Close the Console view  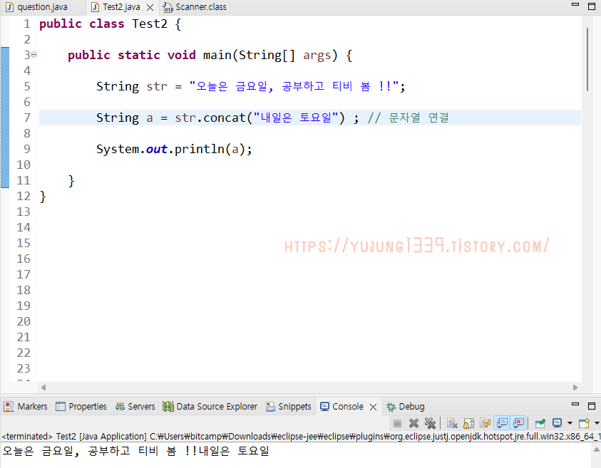tap(374, 407)
